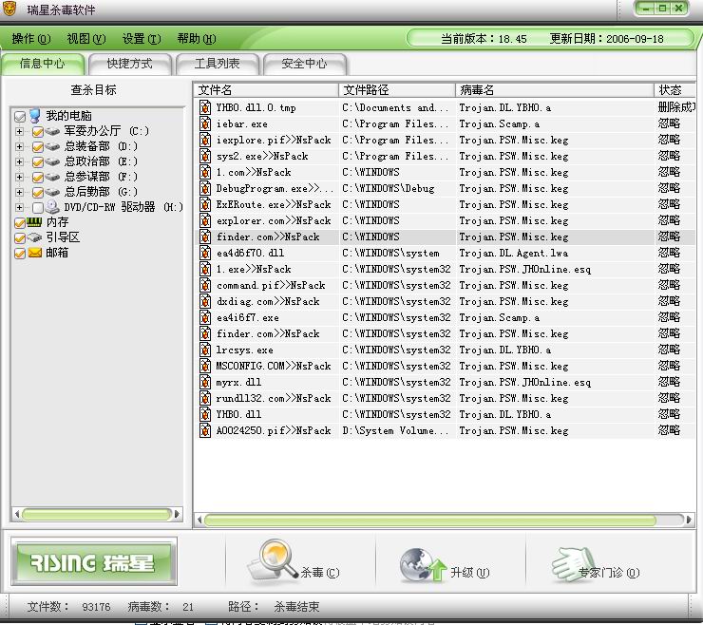Viewport: 703px width, 625px height.
Task: Toggle checkbox for 总参谋部 (F:)
Action: pos(38,177)
